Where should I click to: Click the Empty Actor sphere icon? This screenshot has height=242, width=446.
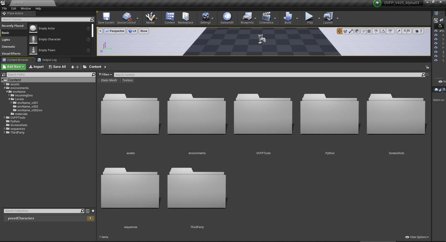[x=33, y=28]
